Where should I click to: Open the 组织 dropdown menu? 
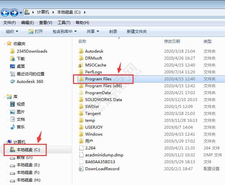(x=12, y=32)
